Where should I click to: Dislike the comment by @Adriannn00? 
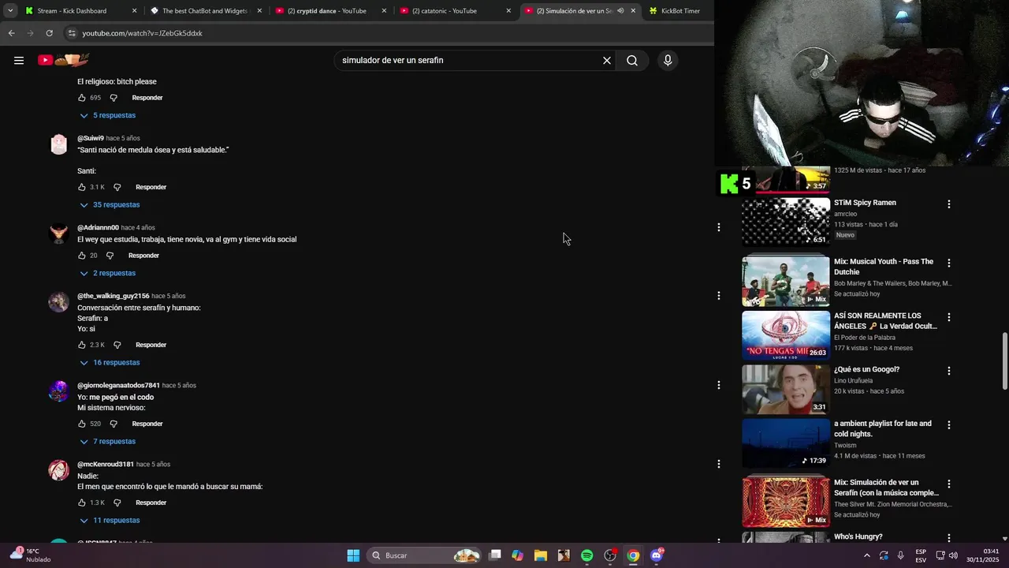point(110,256)
